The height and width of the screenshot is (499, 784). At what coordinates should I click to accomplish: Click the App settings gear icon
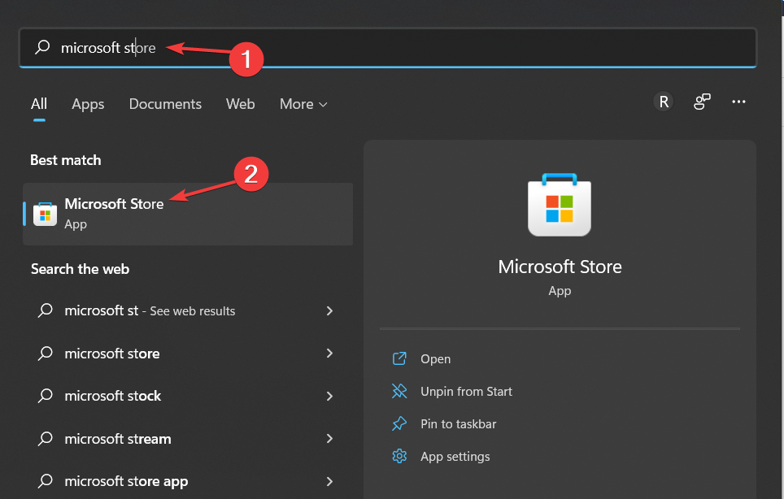pos(399,456)
